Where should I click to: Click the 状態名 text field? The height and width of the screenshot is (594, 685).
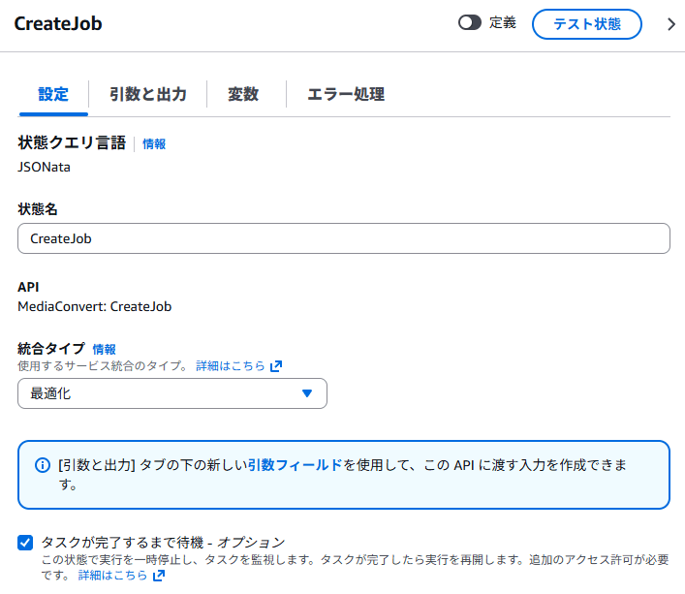click(344, 238)
